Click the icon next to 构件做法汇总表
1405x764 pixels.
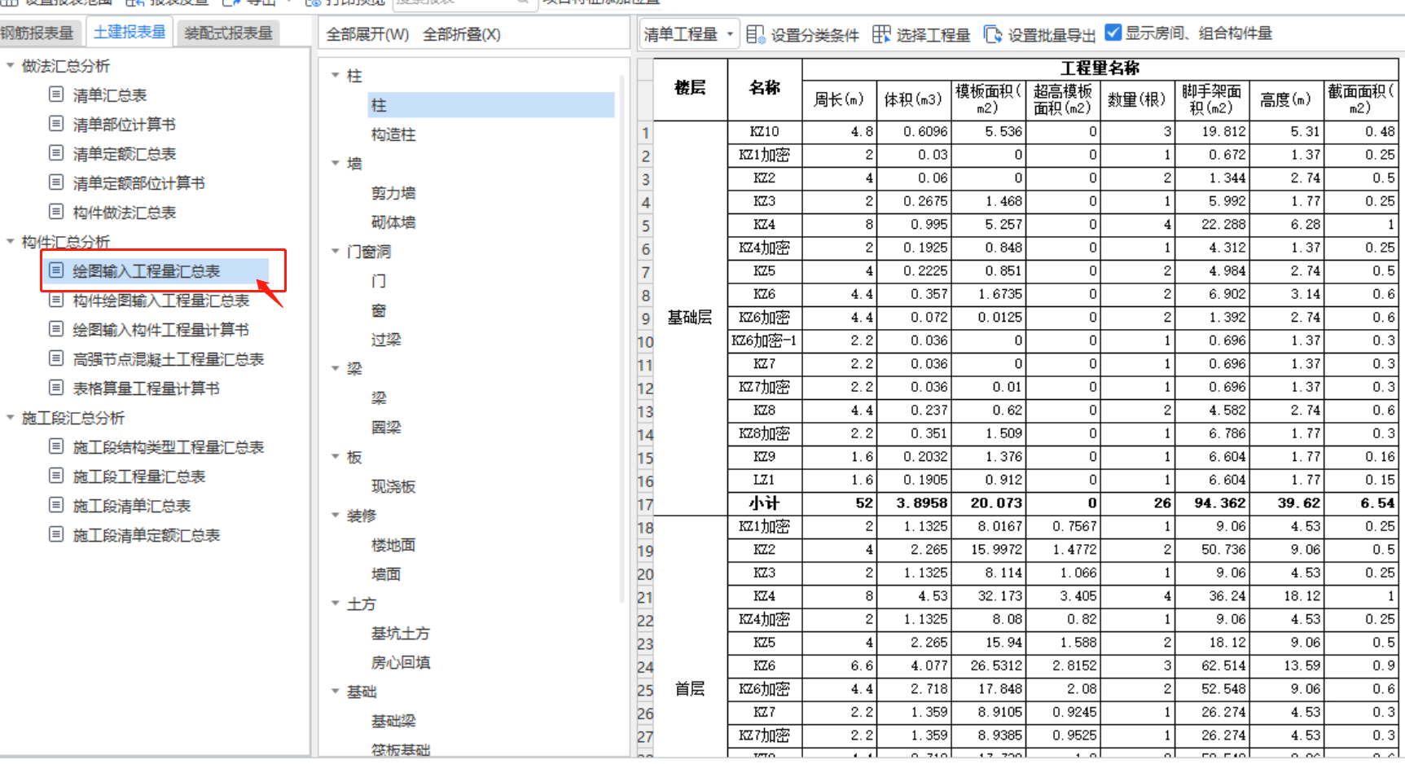(x=56, y=212)
